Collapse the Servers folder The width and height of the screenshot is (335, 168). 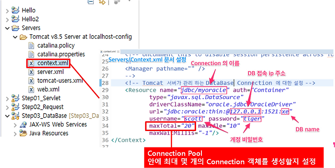pyautogui.click(x=7, y=28)
